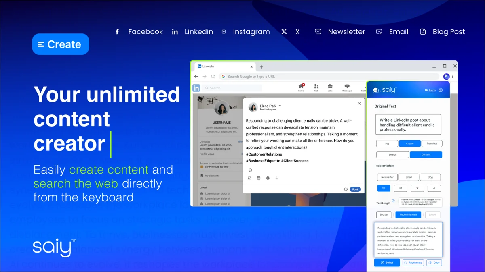Open a new browser tab with plus icon
The height and width of the screenshot is (272, 485).
pyautogui.click(x=261, y=67)
